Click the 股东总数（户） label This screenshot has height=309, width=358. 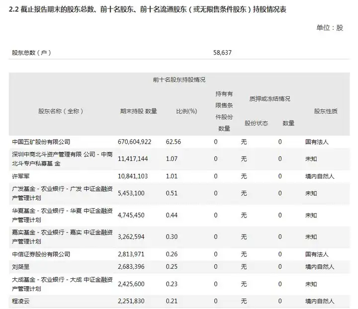tap(31, 53)
